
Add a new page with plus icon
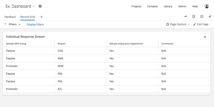(x=42, y=17)
